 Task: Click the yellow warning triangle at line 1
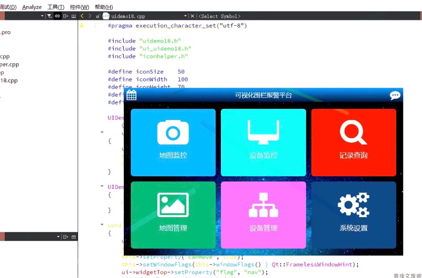pyautogui.click(x=82, y=25)
